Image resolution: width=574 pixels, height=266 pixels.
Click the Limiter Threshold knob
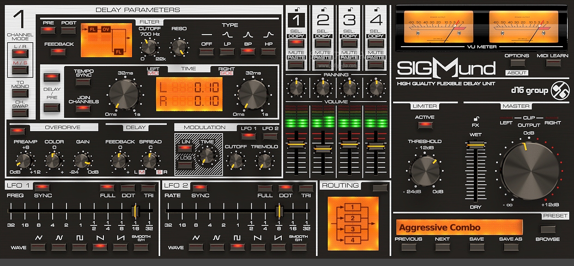click(x=425, y=171)
